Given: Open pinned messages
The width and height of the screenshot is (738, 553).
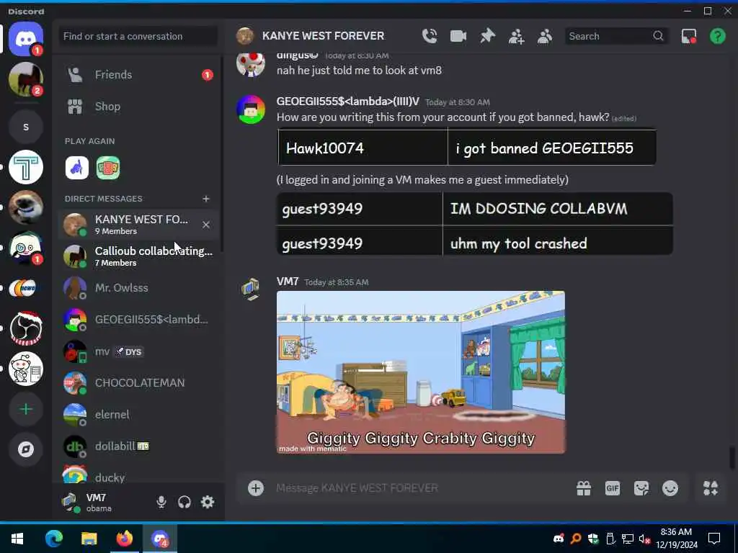Looking at the screenshot, I should [487, 36].
